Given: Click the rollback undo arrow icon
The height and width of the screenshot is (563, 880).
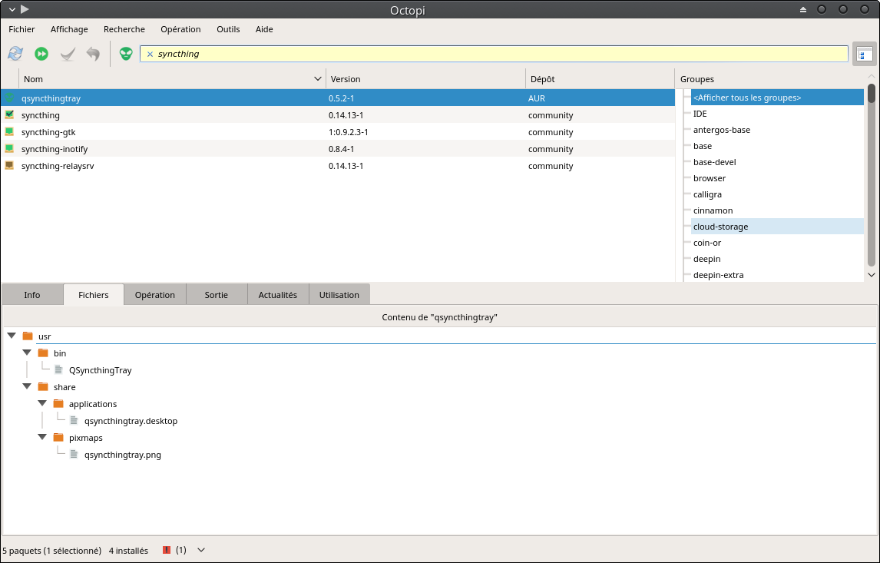Looking at the screenshot, I should point(93,54).
